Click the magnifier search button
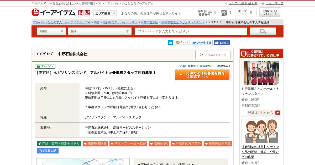Image resolution: width=315 pixels, height=165 pixels. (x=263, y=31)
